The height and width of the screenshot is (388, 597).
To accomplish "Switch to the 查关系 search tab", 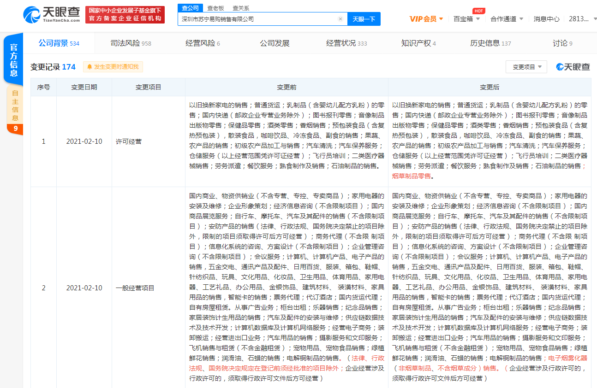I will (x=241, y=8).
